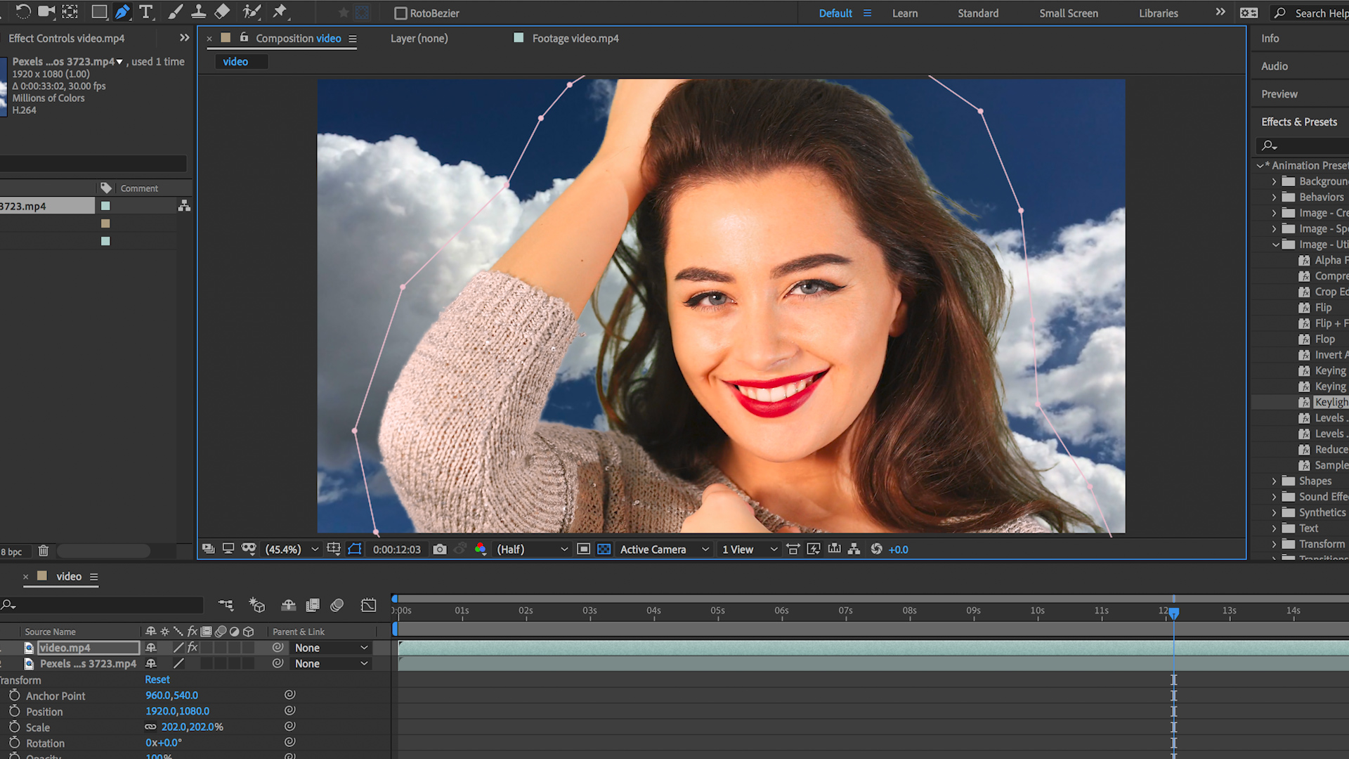This screenshot has width=1349, height=759.
Task: Click Reset for the Transform properties
Action: point(157,680)
